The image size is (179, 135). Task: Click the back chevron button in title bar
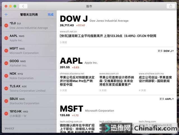(x=23, y=6)
